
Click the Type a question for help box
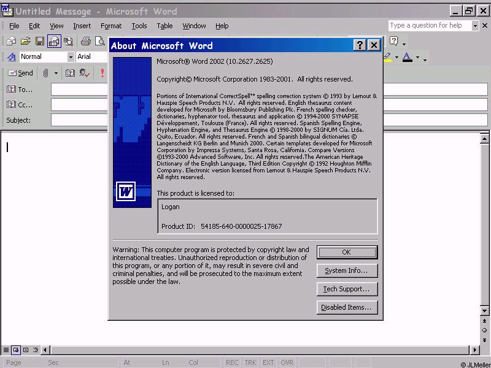click(430, 25)
